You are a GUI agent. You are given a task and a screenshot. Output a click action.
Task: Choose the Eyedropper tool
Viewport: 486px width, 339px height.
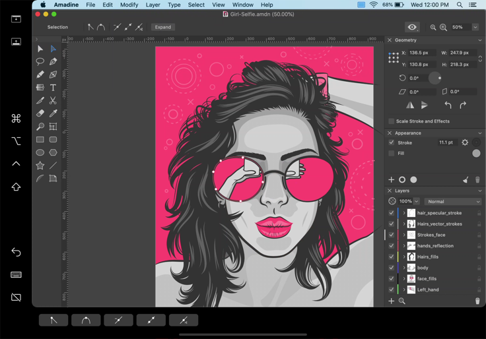(x=53, y=113)
